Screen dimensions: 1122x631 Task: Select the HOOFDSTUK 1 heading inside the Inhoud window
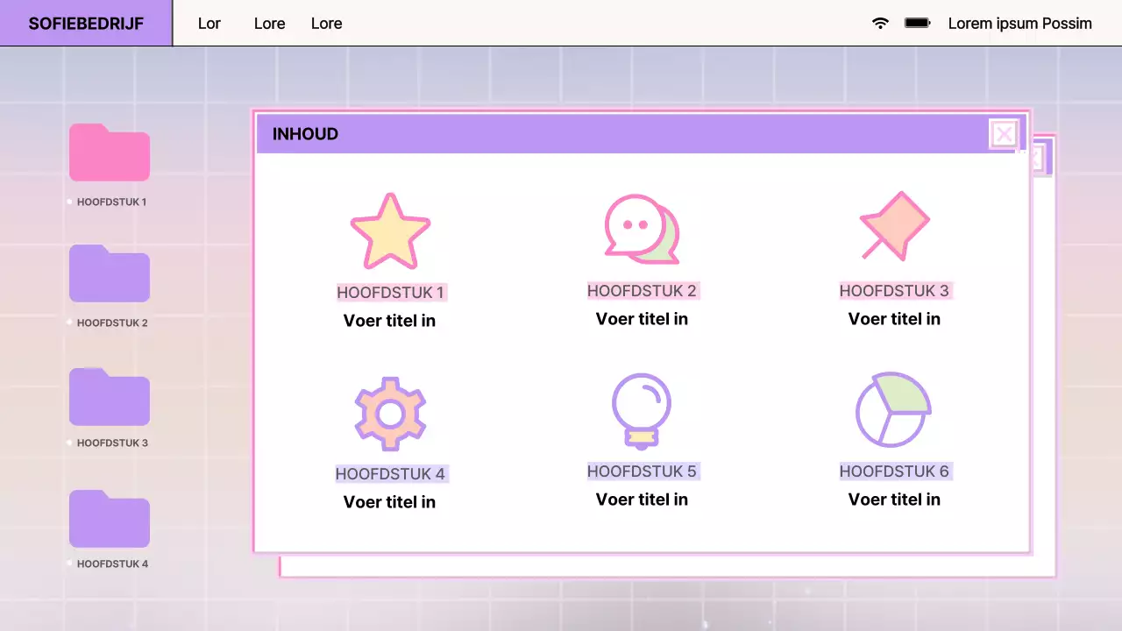(x=390, y=291)
